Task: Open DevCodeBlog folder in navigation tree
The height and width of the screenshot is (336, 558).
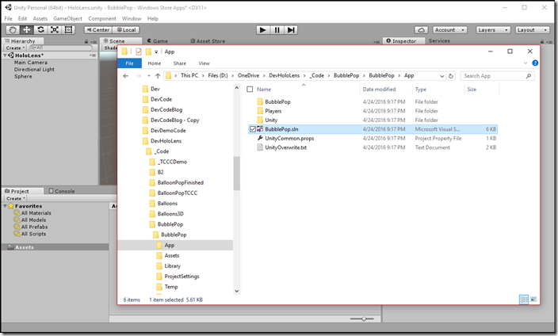Action: click(x=166, y=109)
